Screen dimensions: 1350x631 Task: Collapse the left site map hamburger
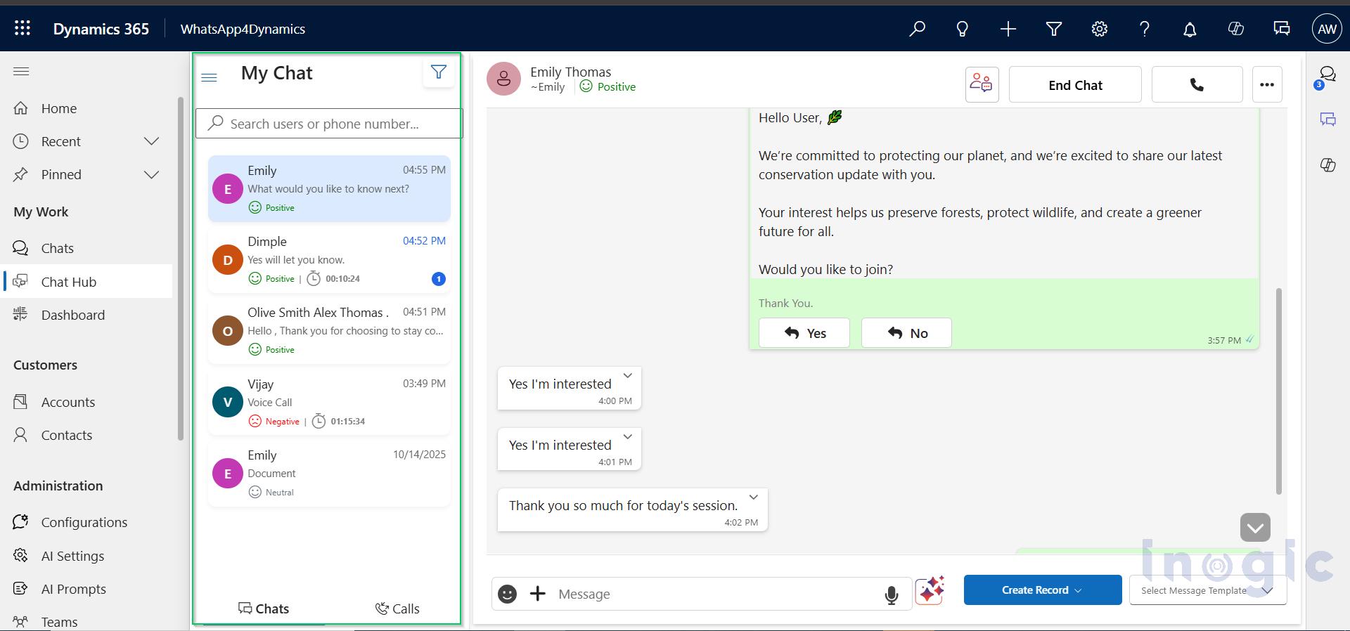pos(21,71)
